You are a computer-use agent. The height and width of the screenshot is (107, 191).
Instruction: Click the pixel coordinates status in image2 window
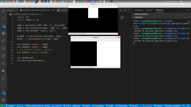pyautogui.click(x=82, y=67)
